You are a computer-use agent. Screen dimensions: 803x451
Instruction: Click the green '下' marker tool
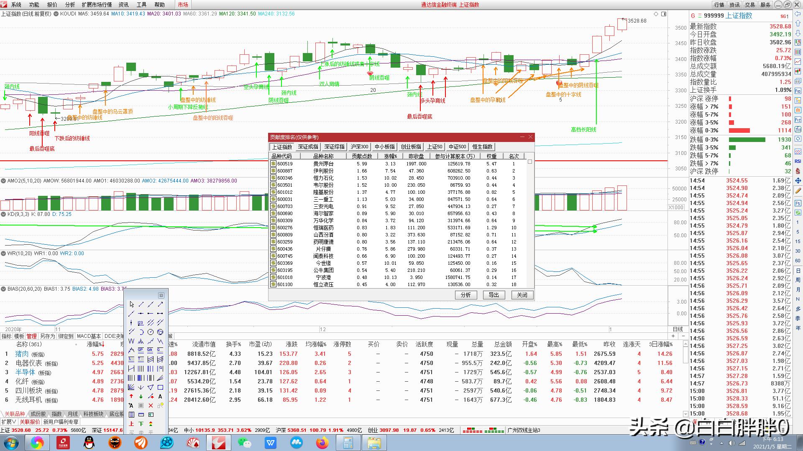point(141,423)
